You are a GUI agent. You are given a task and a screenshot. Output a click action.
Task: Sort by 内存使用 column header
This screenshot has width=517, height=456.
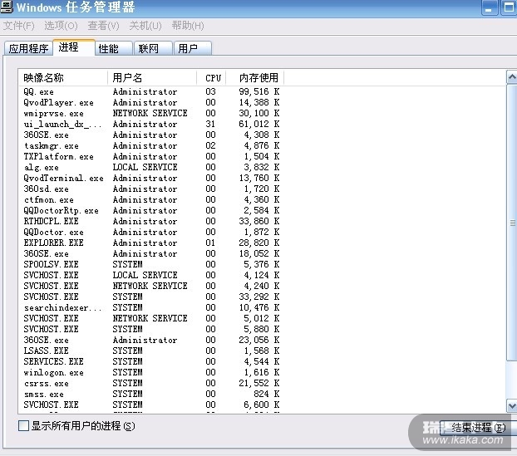tap(255, 78)
